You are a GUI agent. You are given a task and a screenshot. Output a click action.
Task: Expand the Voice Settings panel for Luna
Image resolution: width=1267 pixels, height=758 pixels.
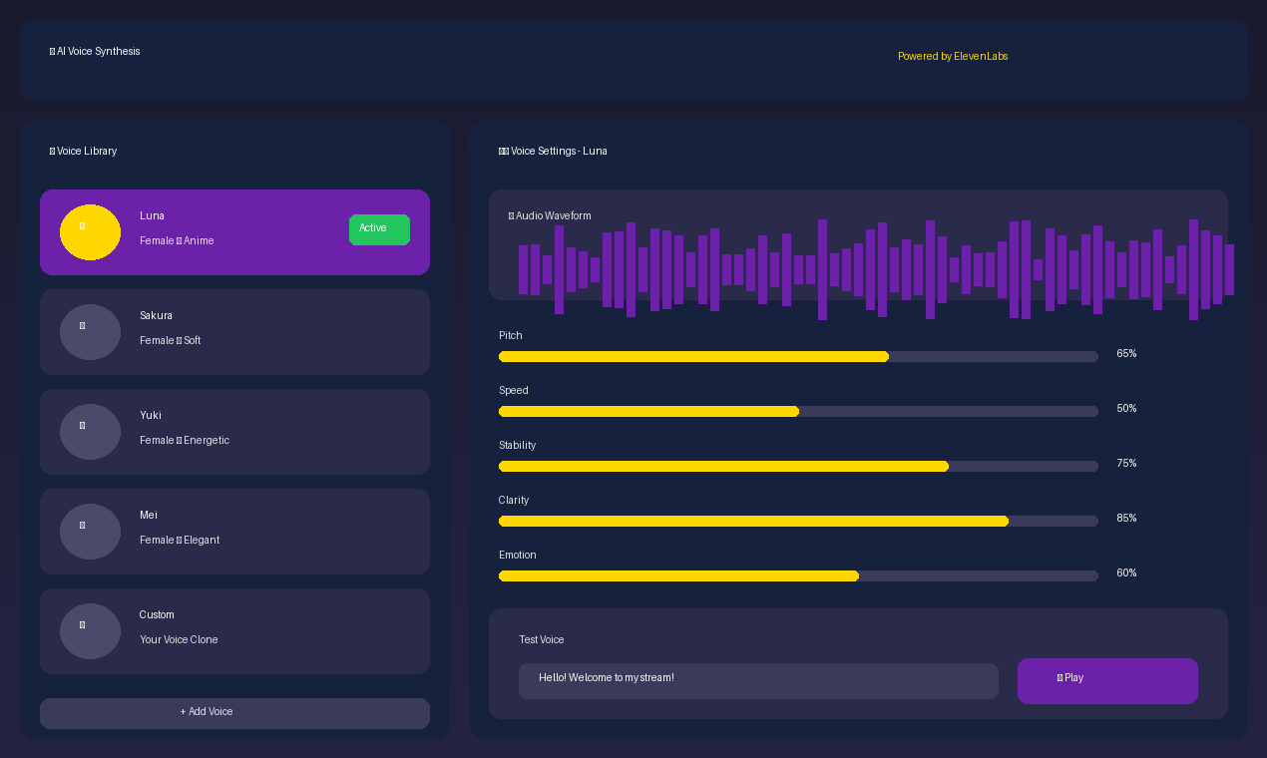tap(553, 151)
